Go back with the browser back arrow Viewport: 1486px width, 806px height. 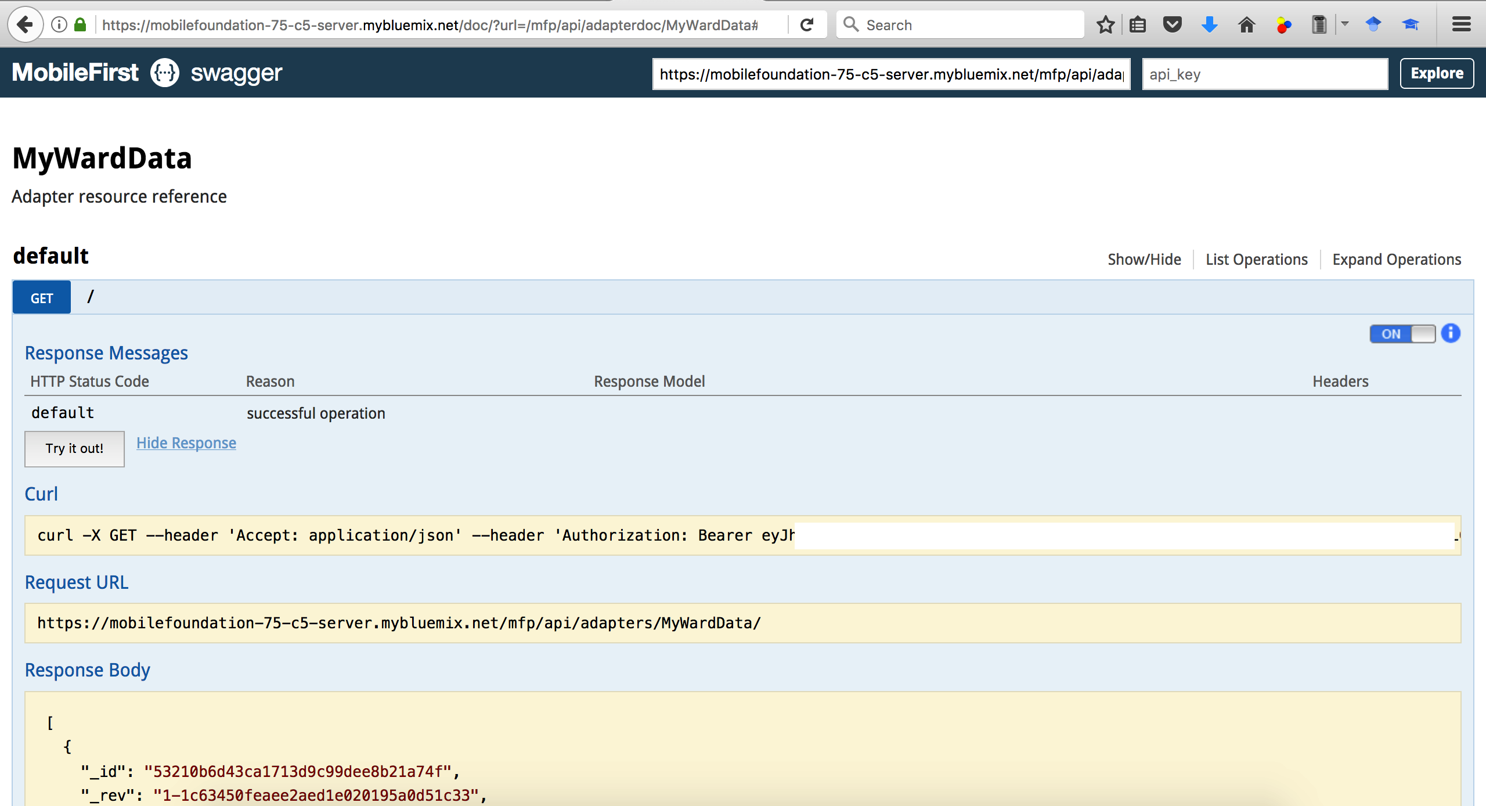tap(25, 24)
